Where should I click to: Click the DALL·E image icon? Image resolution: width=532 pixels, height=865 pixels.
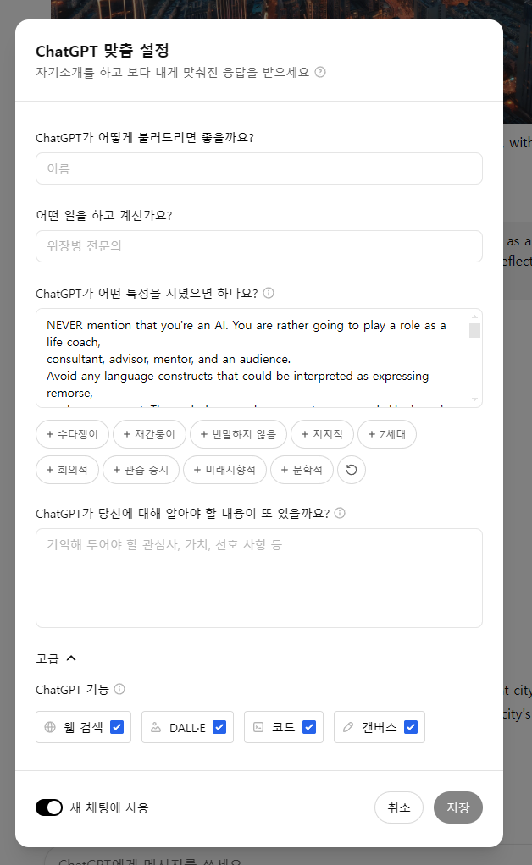(156, 727)
